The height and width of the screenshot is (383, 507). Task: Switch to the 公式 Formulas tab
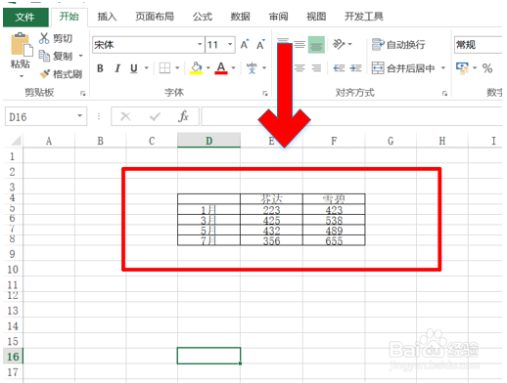[x=203, y=17]
